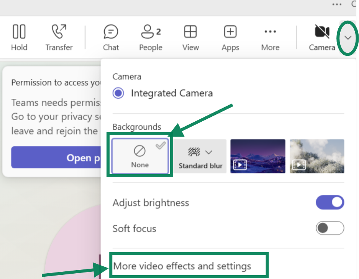This screenshot has height=279, width=359.
Task: Open the Transfer call option
Action: 59,38
